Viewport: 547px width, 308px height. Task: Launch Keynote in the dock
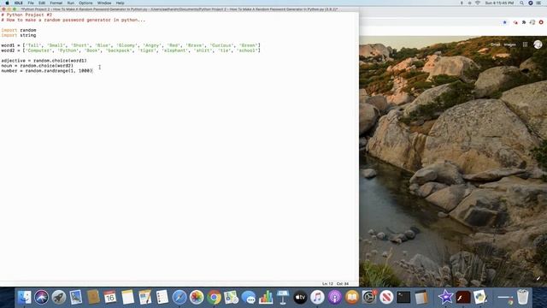[x=283, y=298]
